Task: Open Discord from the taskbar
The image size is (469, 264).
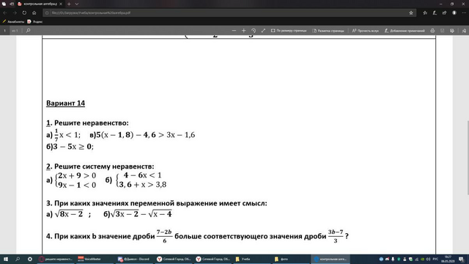Action: click(133, 259)
